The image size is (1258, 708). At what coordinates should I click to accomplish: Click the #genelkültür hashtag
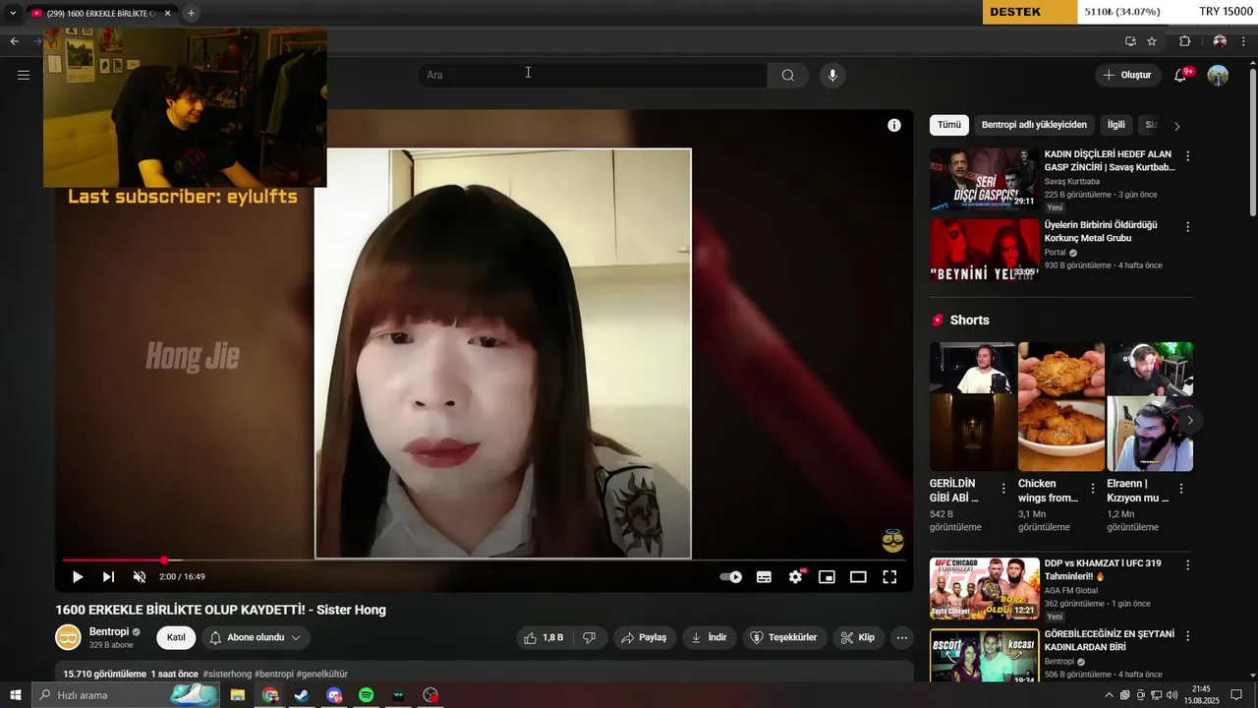click(x=321, y=675)
